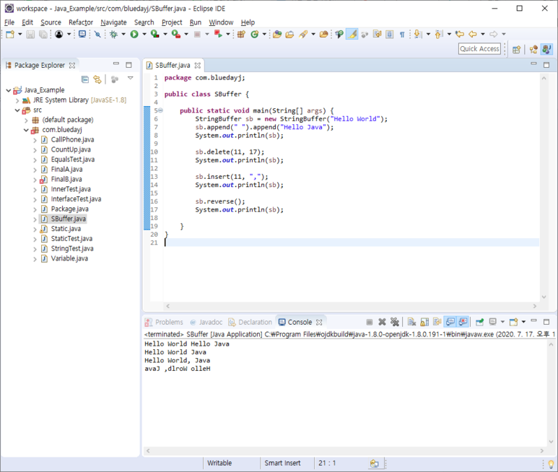Open the Run button dropdown arrow
The image size is (558, 472).
coord(144,34)
